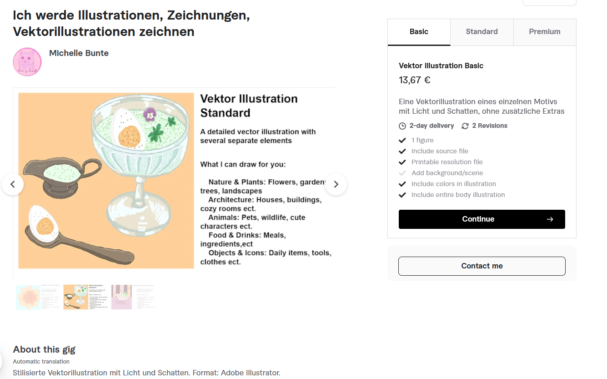
Task: Click the arrow icon on Continue button
Action: click(x=550, y=219)
